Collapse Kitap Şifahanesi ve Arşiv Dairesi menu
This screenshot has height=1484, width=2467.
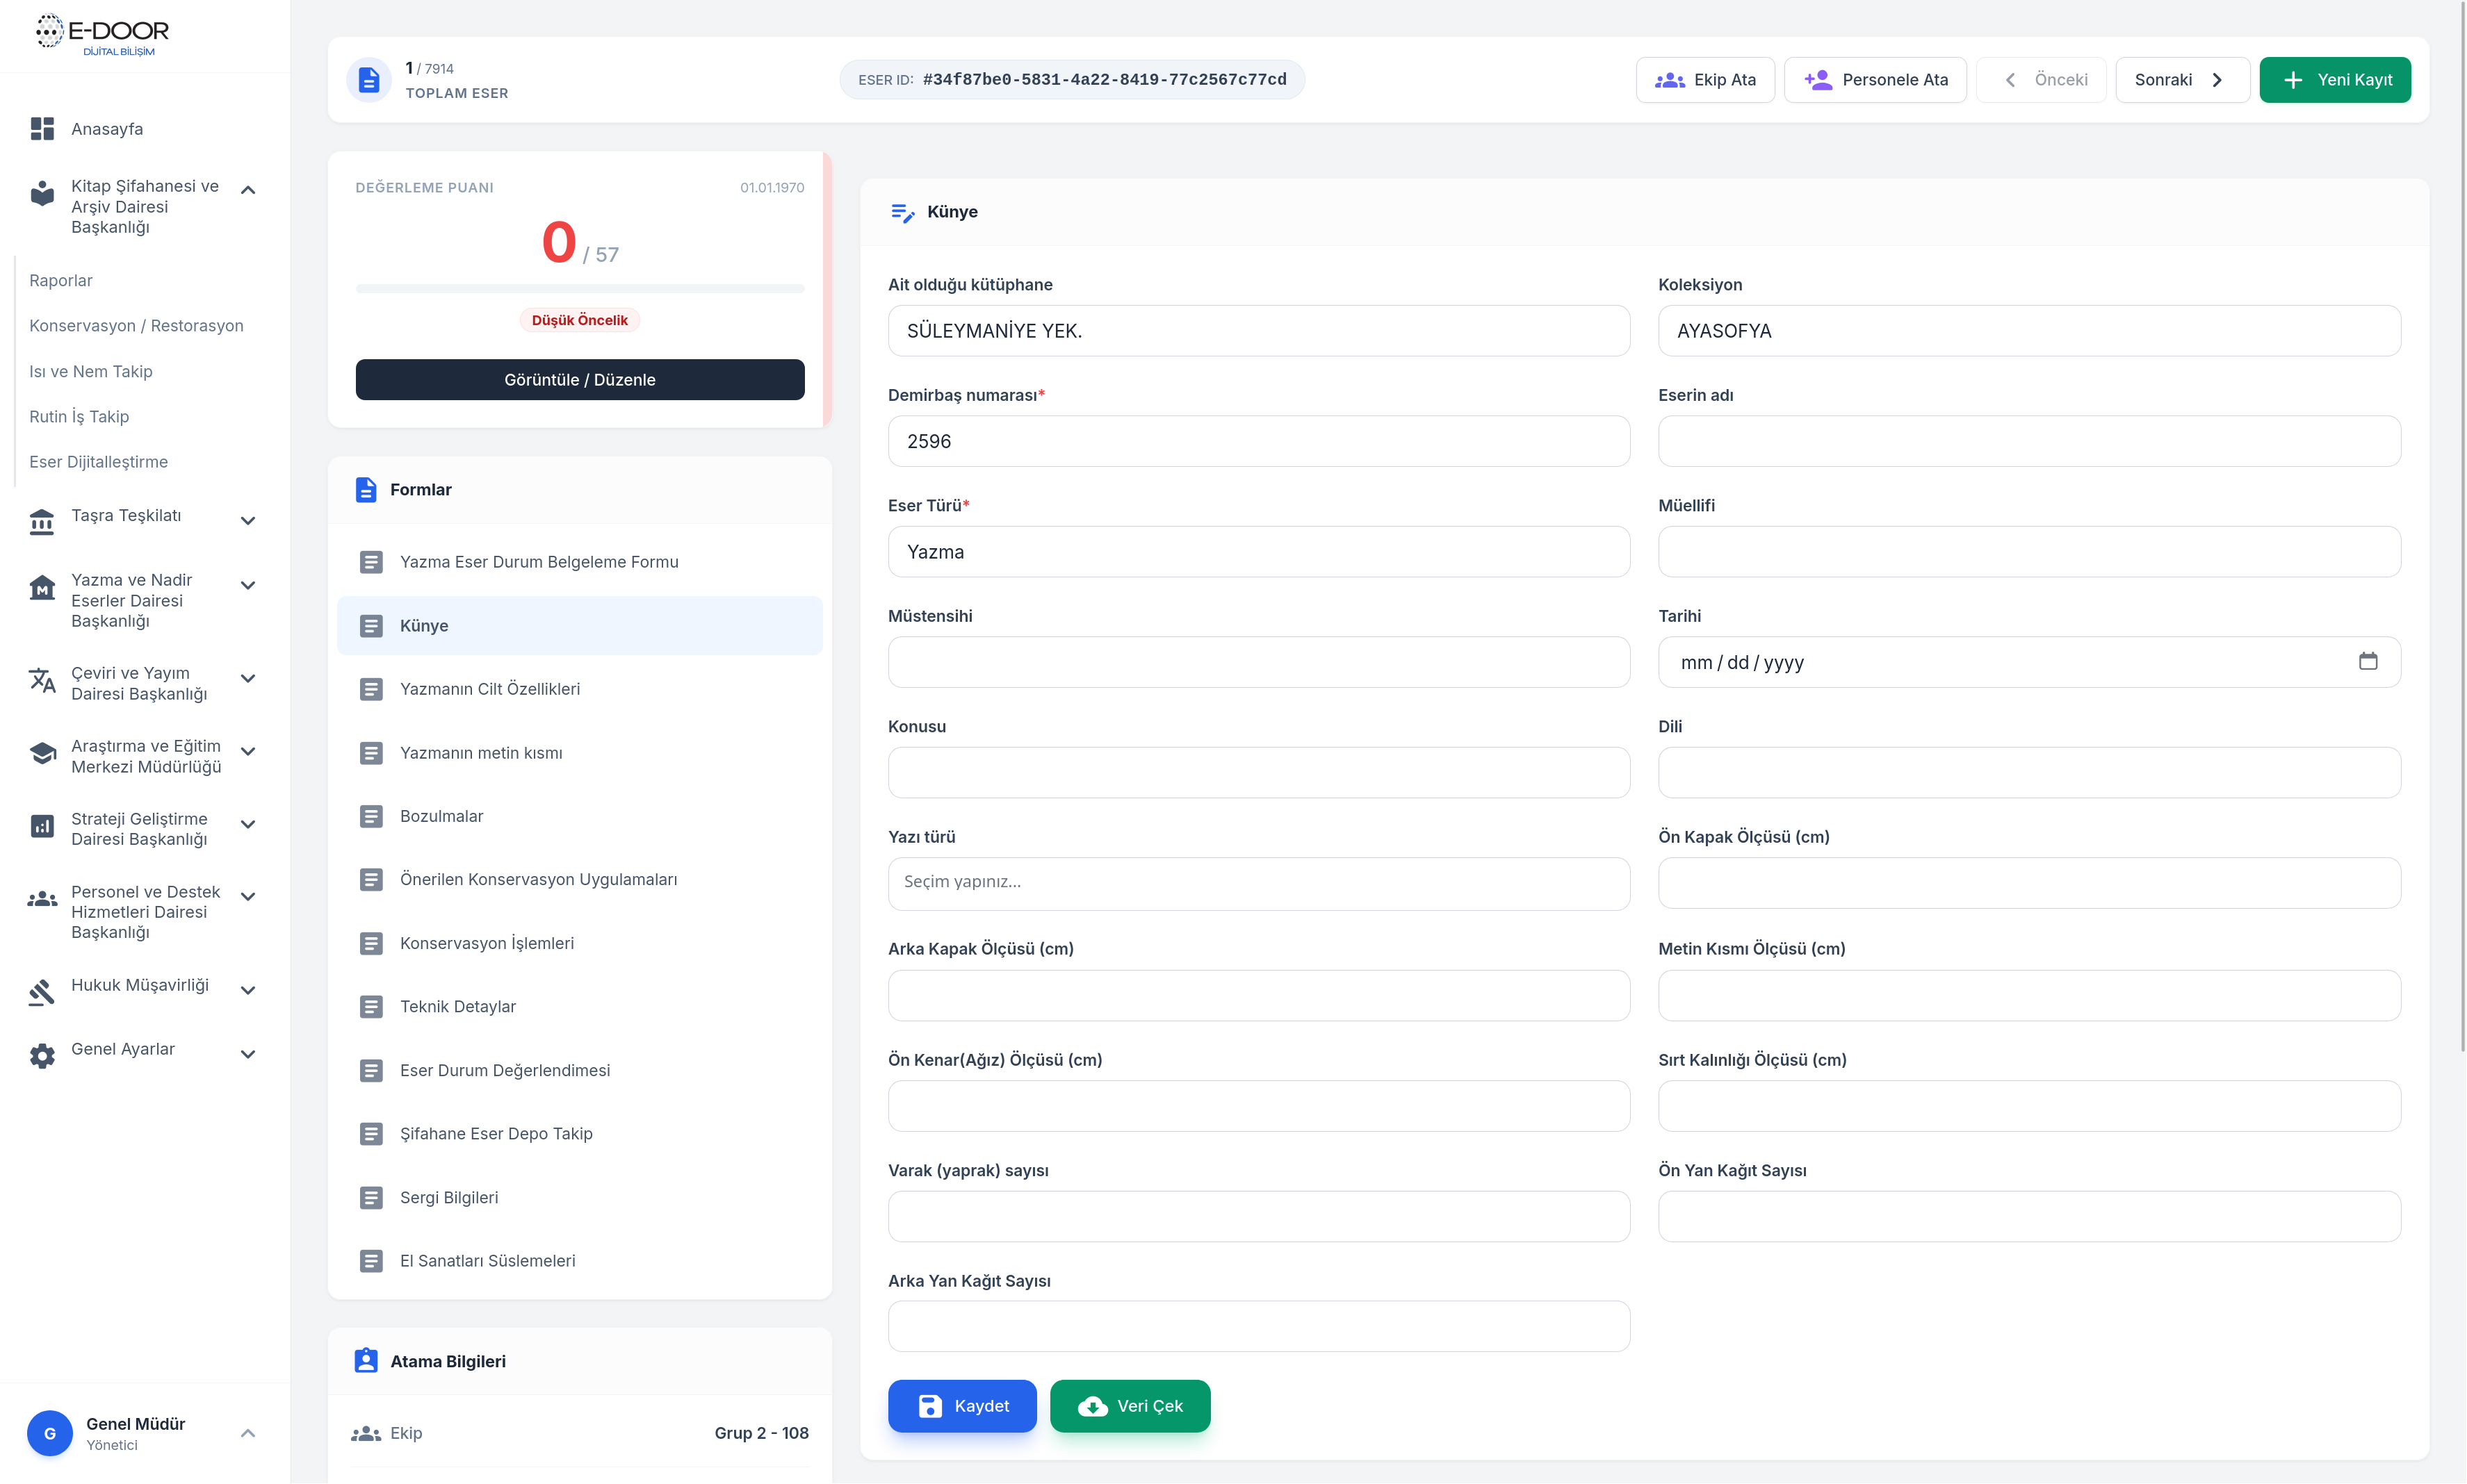click(248, 190)
